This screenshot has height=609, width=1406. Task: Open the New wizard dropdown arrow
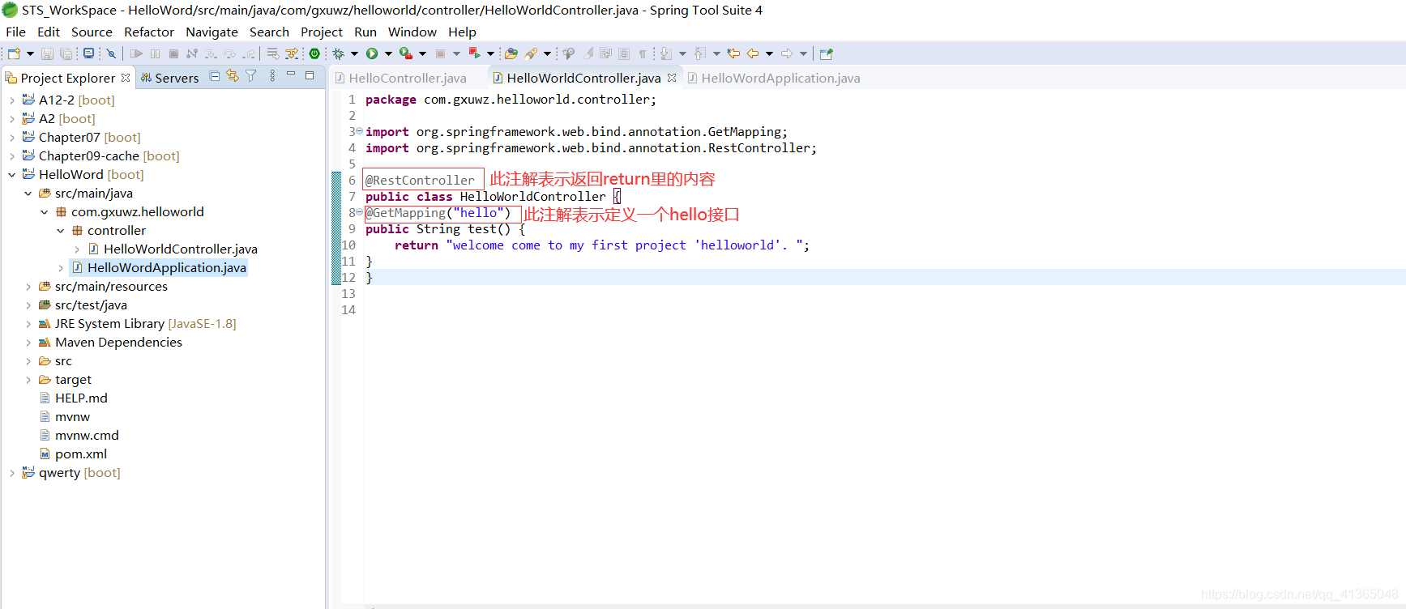pos(30,53)
